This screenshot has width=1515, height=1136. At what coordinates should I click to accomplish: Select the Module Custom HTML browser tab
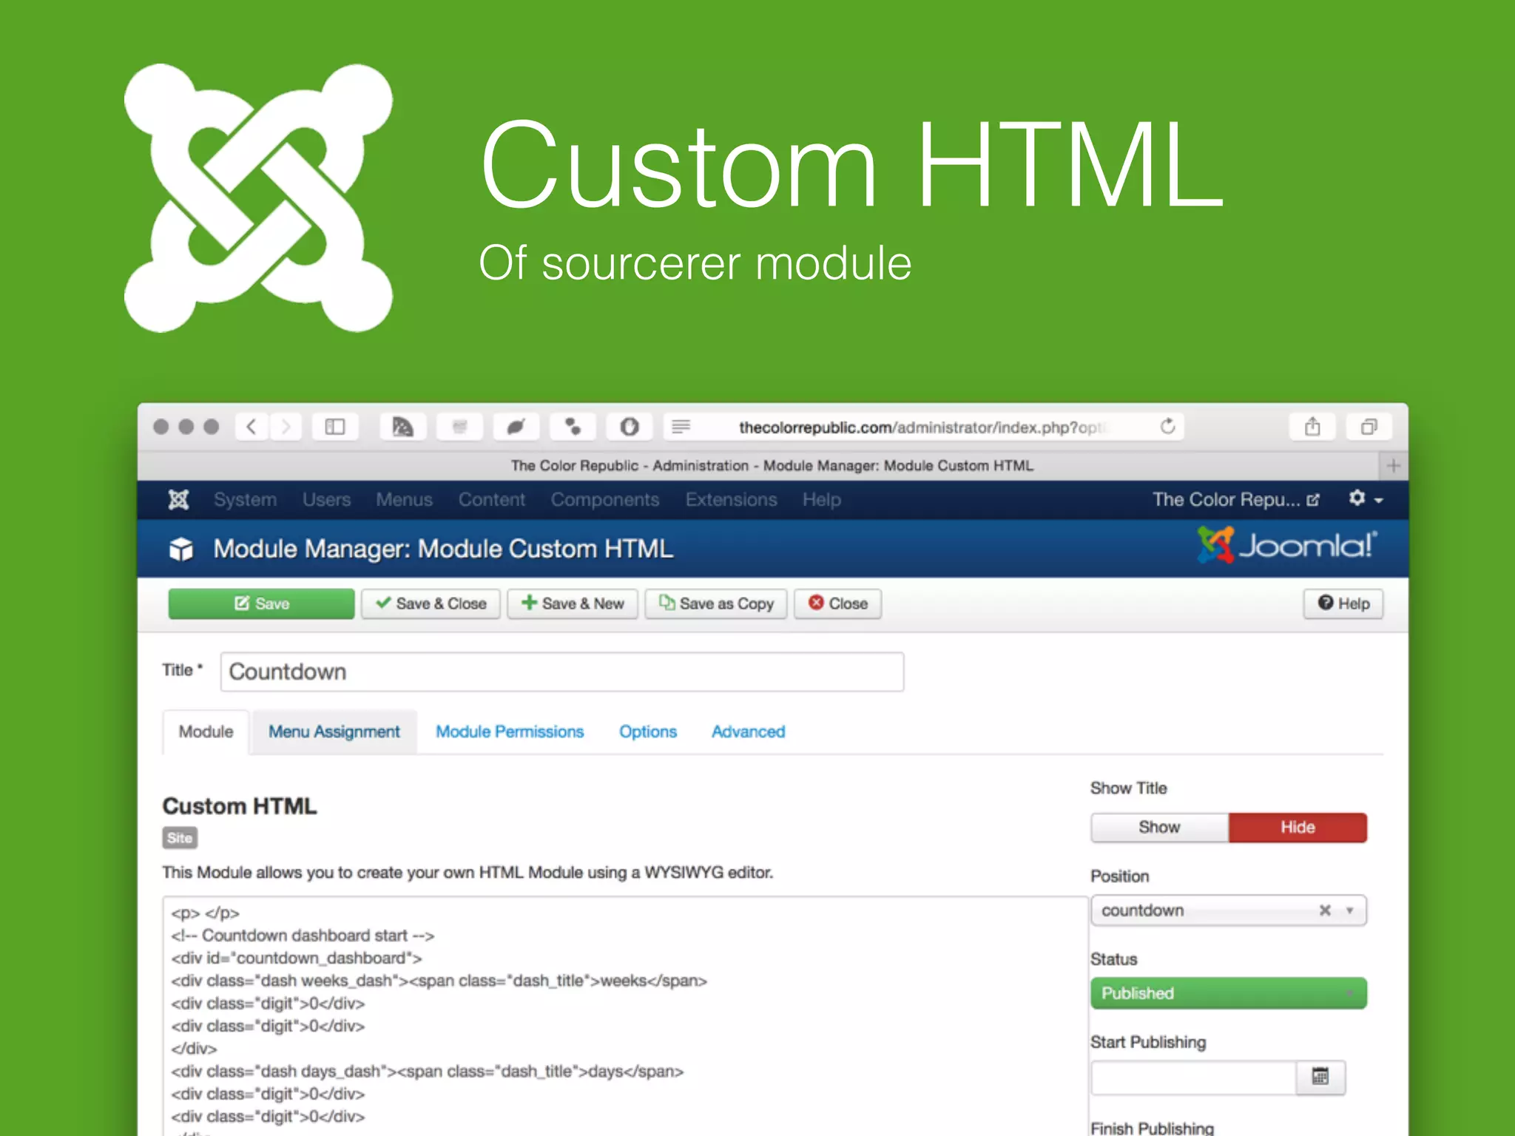coord(772,466)
